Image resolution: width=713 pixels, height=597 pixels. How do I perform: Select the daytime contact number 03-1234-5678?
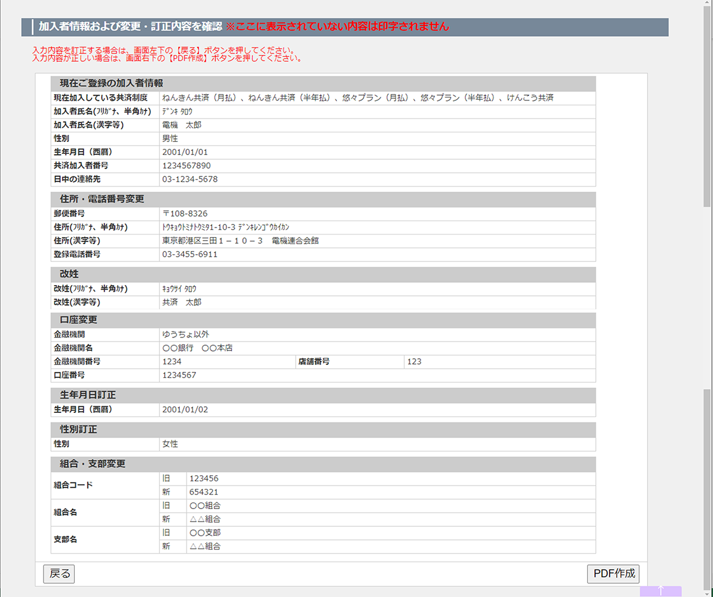[x=190, y=179]
